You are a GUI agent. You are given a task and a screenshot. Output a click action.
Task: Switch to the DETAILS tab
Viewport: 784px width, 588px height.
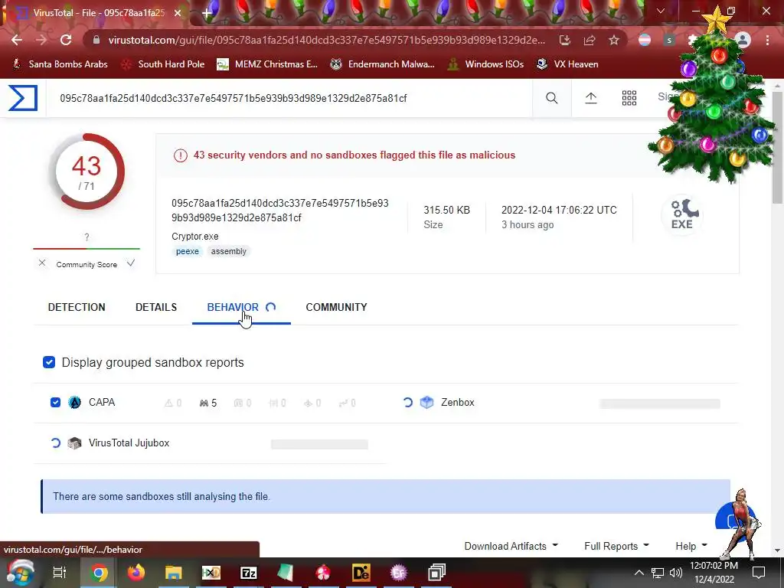click(156, 307)
